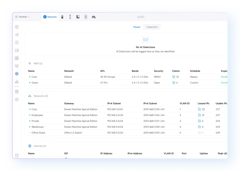Switch to the Inspection tab
Screen dimensions: 240x171
[152, 27]
